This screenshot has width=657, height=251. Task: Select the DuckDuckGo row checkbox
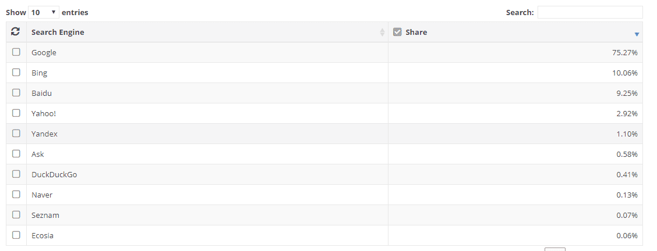coord(16,174)
